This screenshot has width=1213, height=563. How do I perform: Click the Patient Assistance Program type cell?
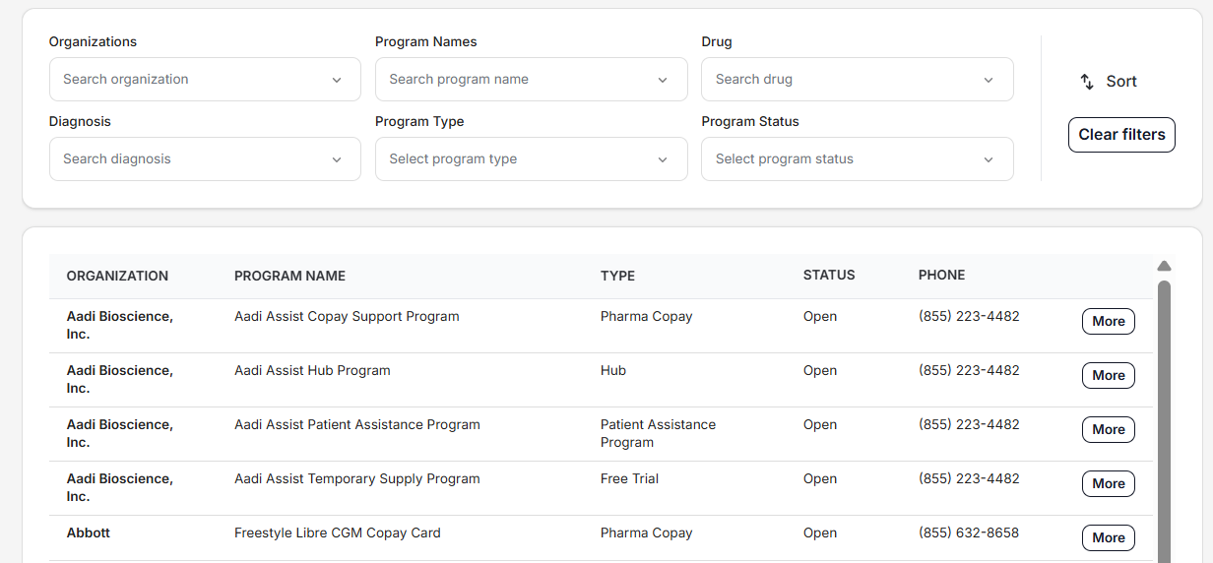658,433
